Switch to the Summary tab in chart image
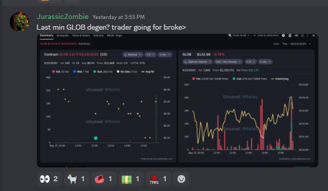This screenshot has height=191, width=328. coord(47,35)
